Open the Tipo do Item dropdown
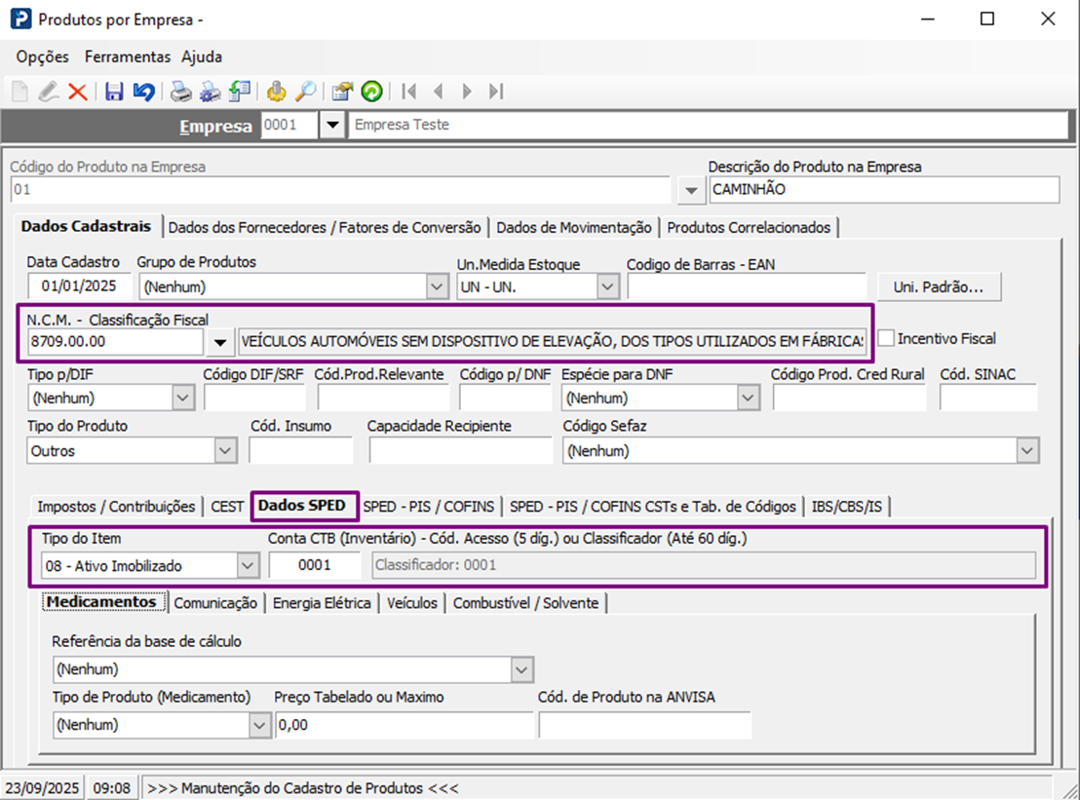Image resolution: width=1080 pixels, height=800 pixels. pos(249,565)
